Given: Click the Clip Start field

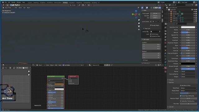Looking at the screenshot, I should pos(155,16).
